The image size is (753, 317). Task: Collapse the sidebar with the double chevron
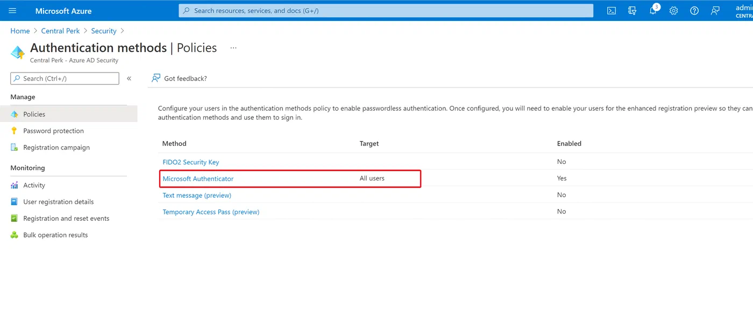point(129,78)
